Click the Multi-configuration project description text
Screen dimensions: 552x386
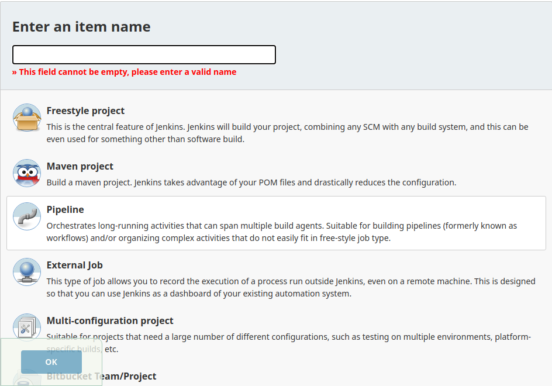(x=289, y=343)
